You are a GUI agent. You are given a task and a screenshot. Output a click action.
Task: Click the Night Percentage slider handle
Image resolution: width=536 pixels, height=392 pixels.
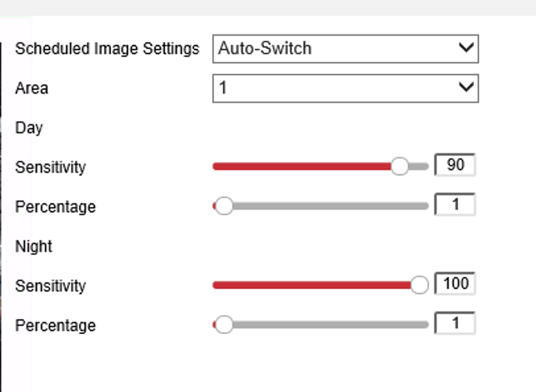(x=224, y=325)
